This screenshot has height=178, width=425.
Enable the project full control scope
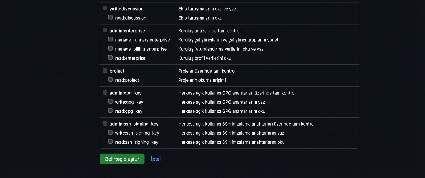[x=105, y=70]
